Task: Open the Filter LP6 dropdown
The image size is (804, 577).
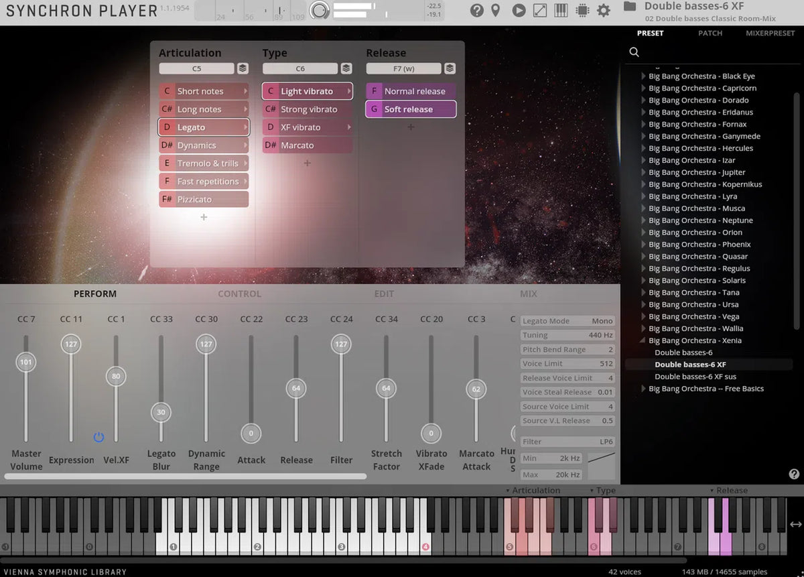Action: click(567, 442)
